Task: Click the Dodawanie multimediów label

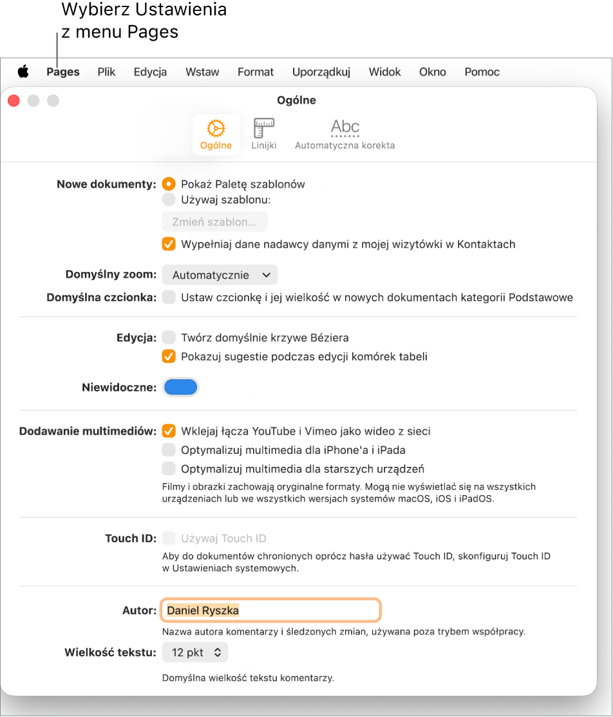Action: point(88,431)
